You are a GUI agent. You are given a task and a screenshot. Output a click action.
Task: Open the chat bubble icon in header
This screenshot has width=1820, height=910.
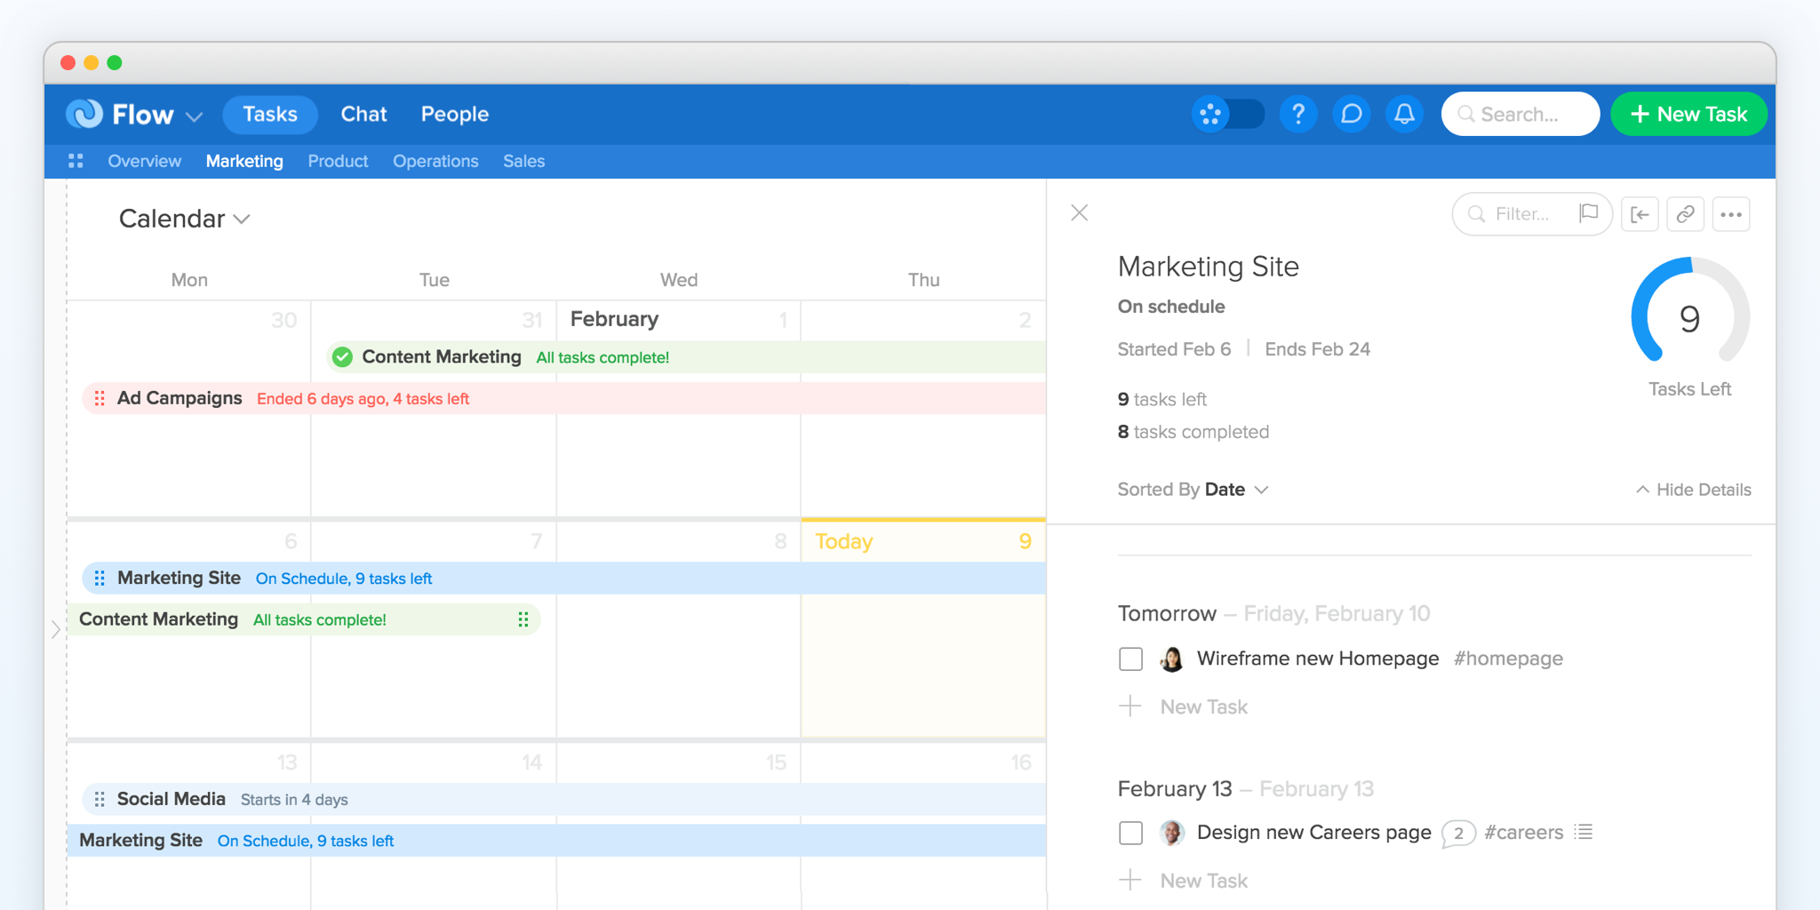coord(1352,114)
